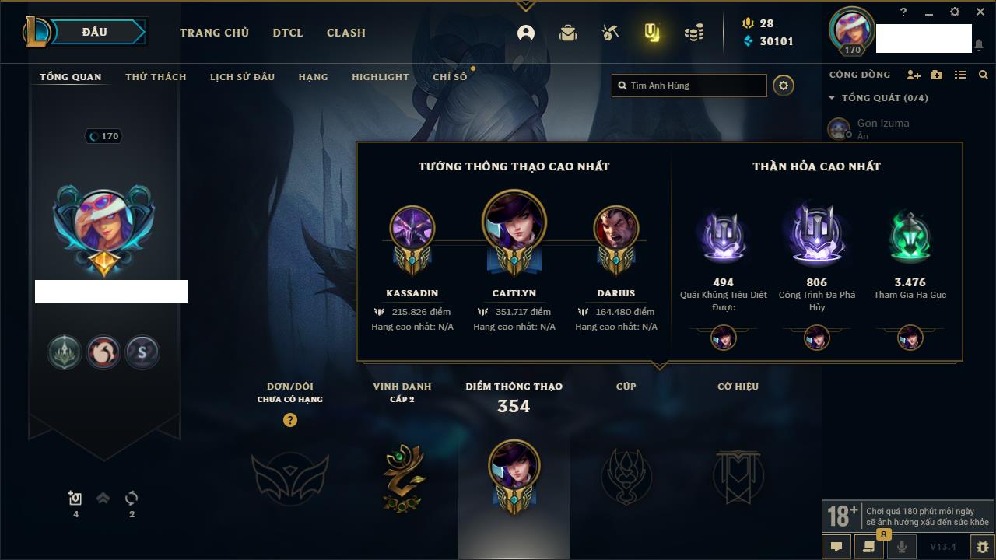Open the Collection backpack icon

tap(568, 33)
